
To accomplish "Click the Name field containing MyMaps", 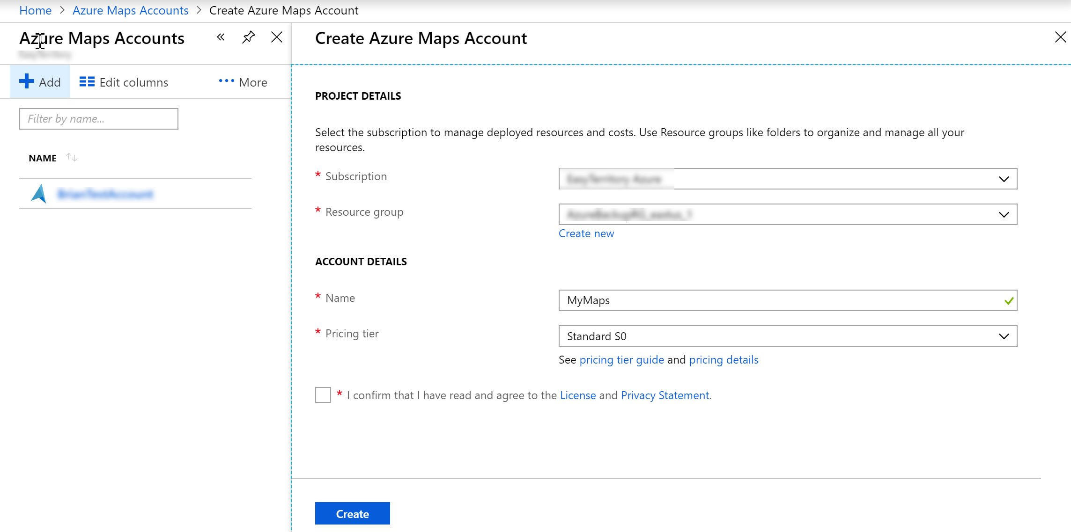I will tap(788, 300).
